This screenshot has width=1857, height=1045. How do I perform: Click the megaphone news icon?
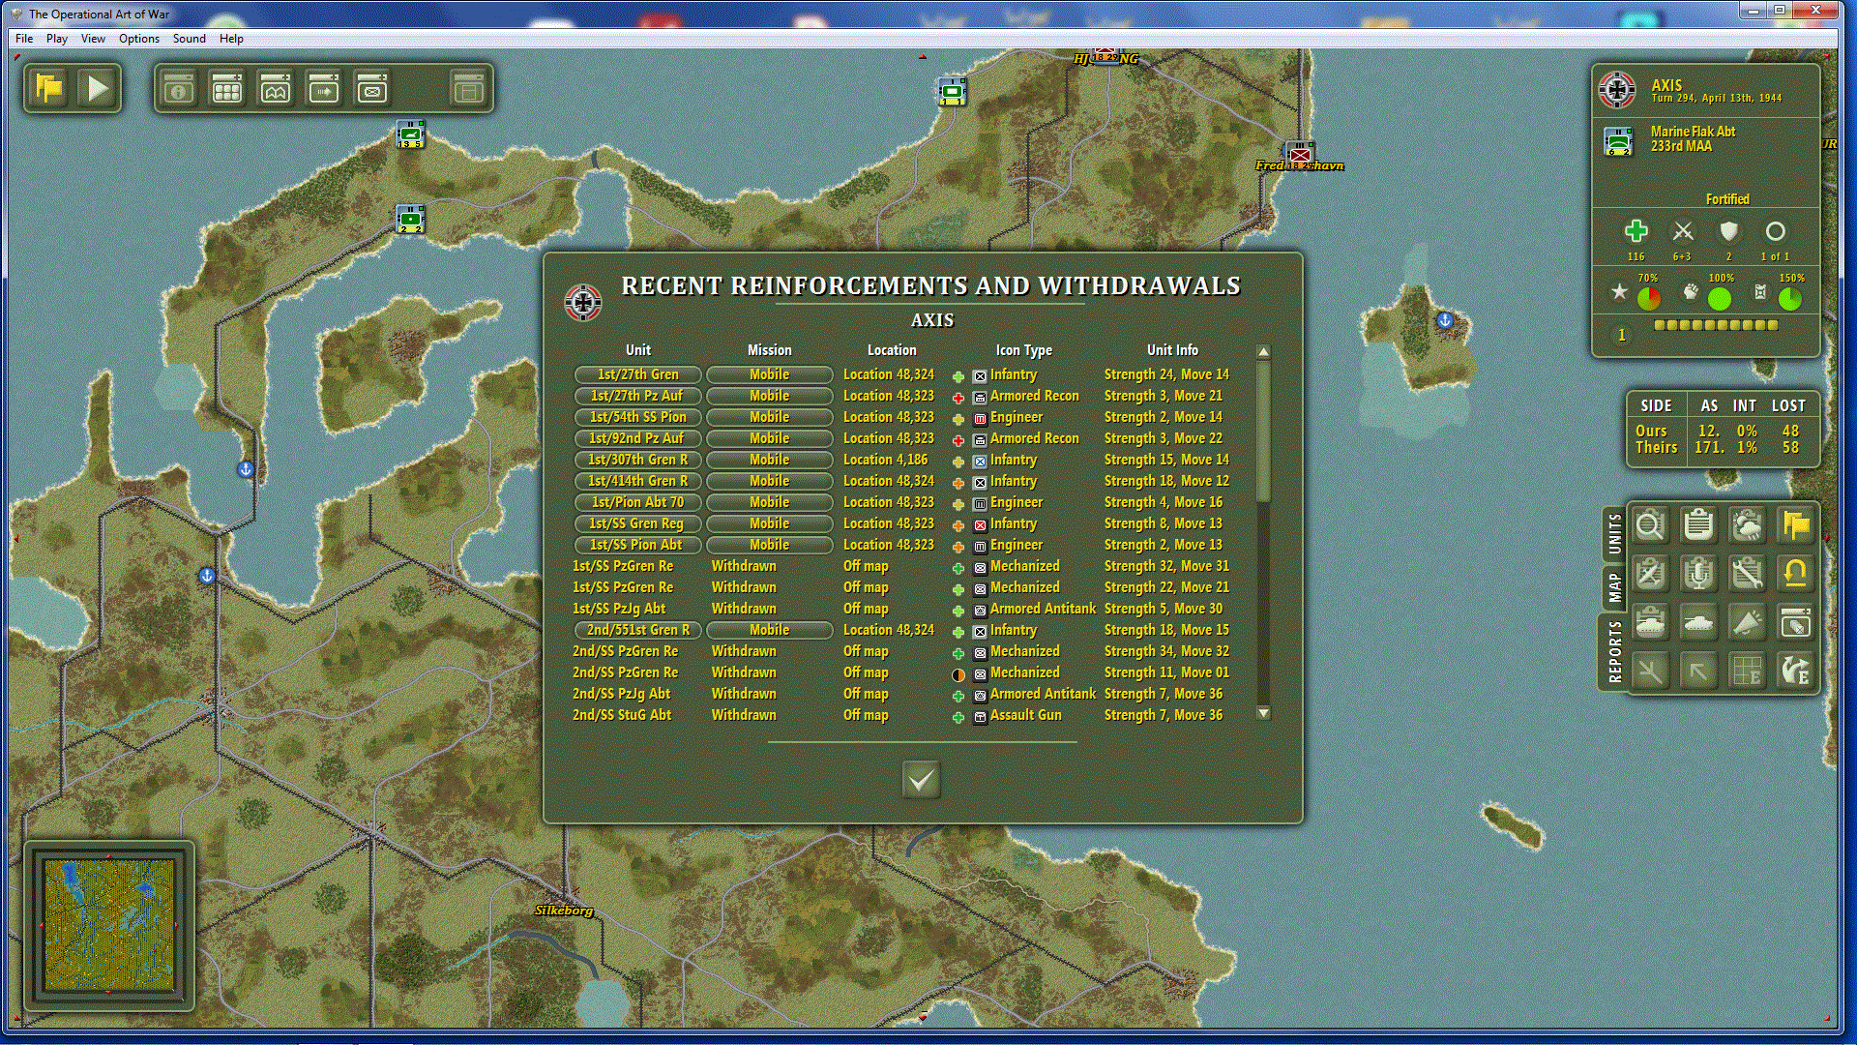click(1747, 622)
